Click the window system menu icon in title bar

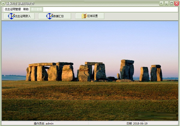coord(3,3)
